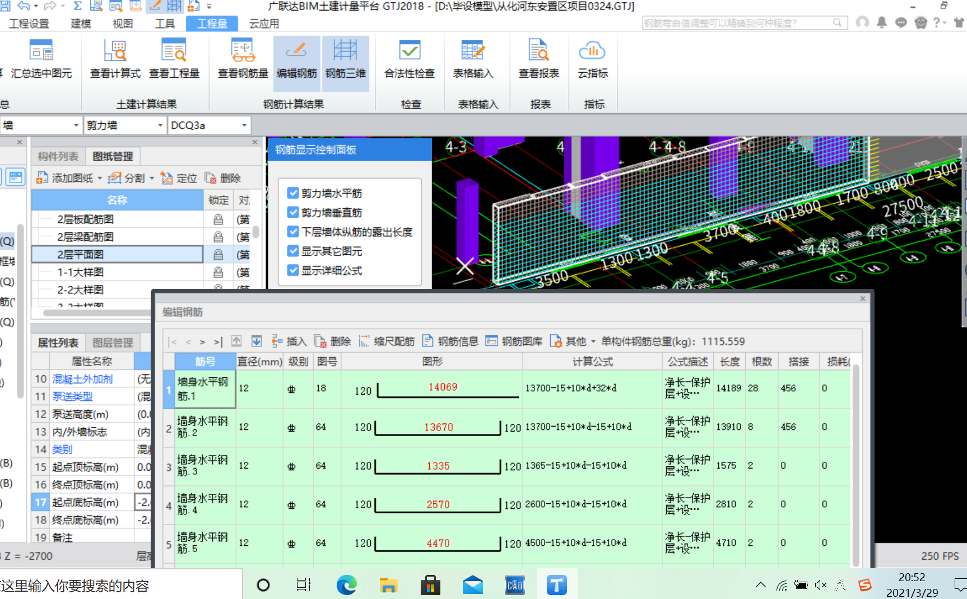
Task: Open 工具 ribbon tab
Action: [x=165, y=24]
